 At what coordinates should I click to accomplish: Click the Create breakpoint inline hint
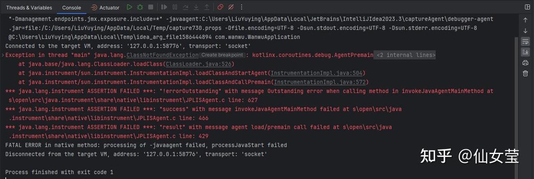point(222,55)
